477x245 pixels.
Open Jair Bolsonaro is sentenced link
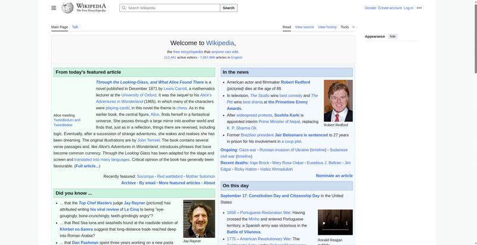tap(301, 135)
